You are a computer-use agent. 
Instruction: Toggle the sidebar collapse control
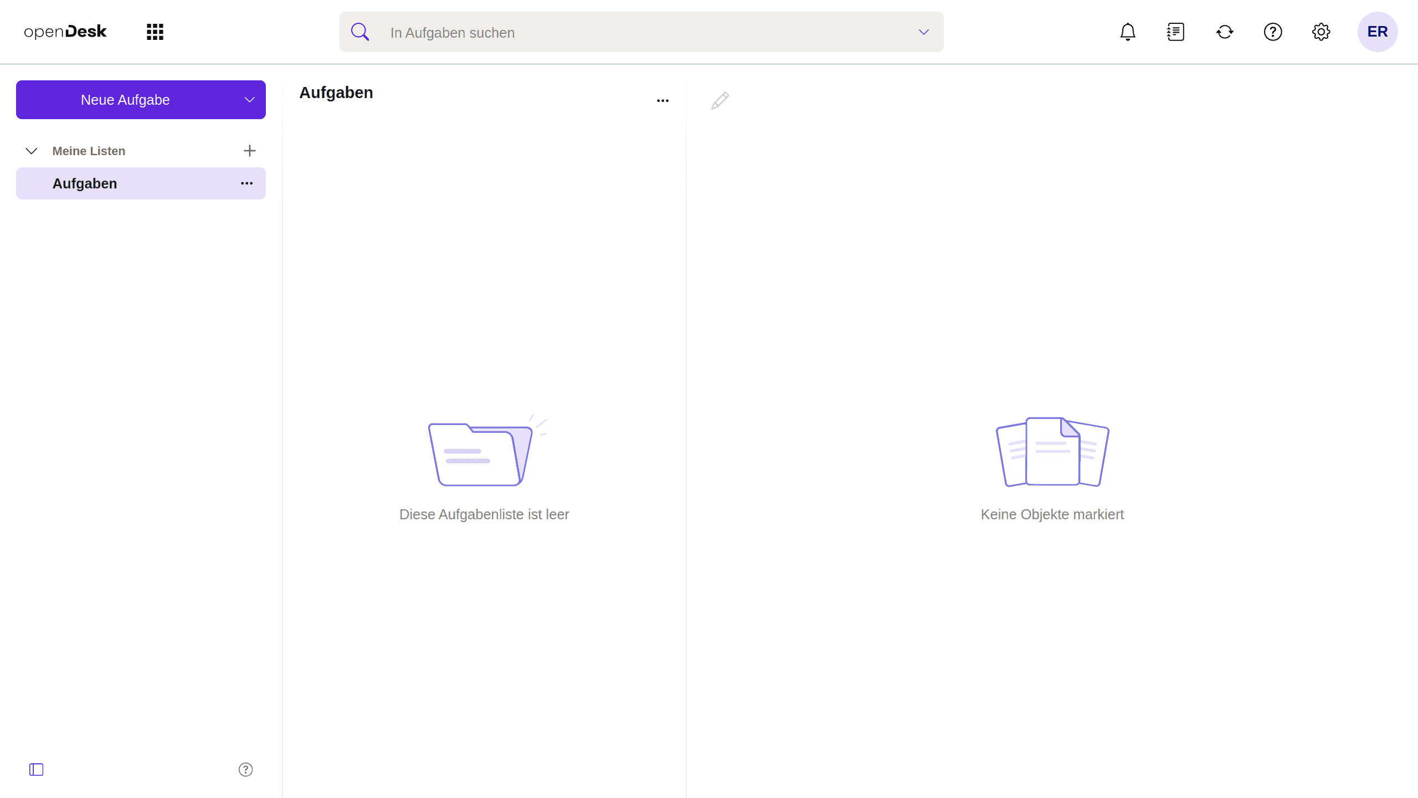(35, 769)
